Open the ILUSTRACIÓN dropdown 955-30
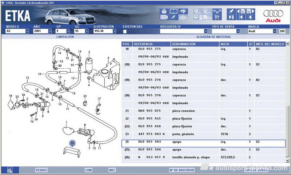The height and width of the screenshot is (175, 291). point(115,31)
